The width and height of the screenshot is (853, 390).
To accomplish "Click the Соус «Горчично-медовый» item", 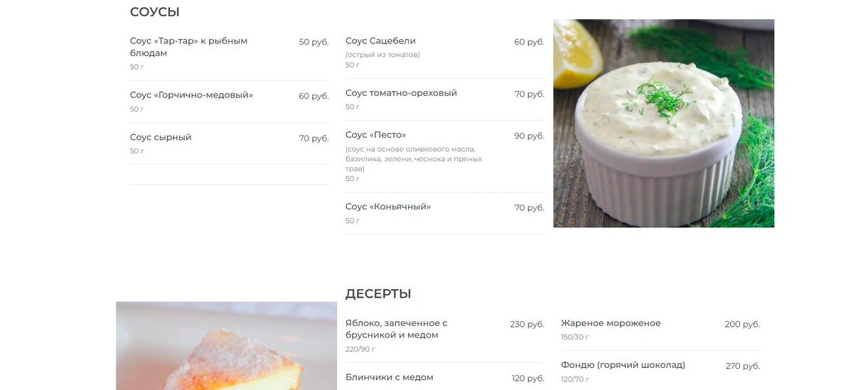I will (229, 102).
